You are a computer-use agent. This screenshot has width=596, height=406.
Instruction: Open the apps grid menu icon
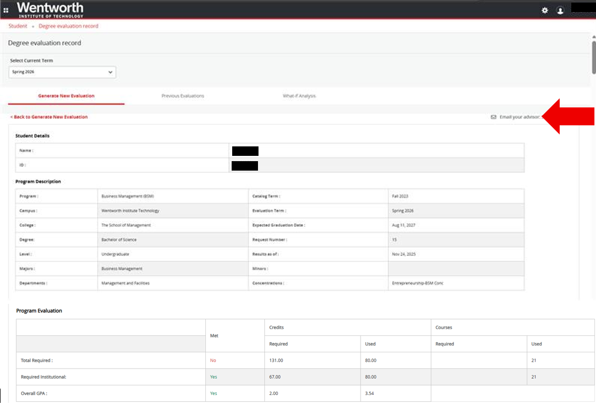pyautogui.click(x=6, y=10)
